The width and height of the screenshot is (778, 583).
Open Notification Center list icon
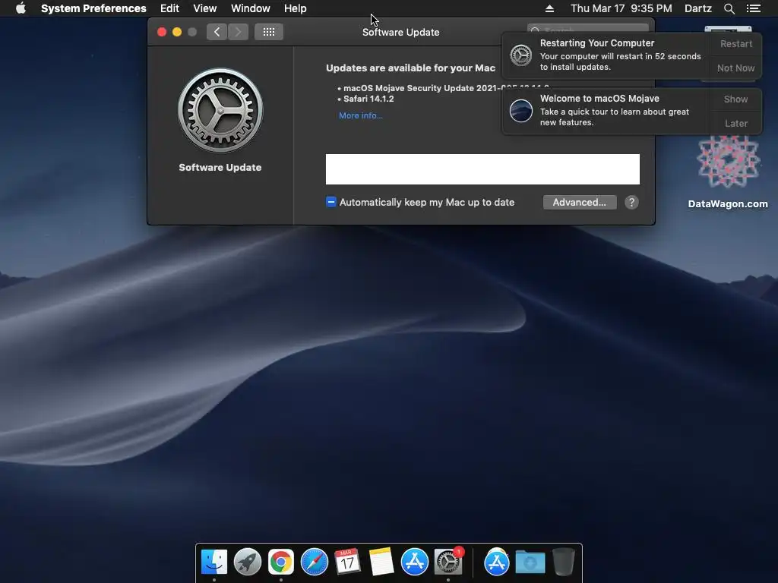pyautogui.click(x=754, y=8)
